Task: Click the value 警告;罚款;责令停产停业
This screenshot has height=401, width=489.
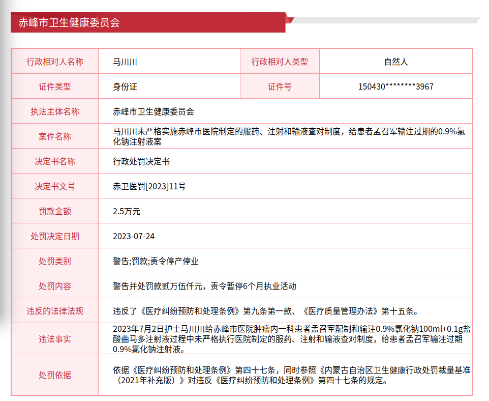Action: point(156,261)
